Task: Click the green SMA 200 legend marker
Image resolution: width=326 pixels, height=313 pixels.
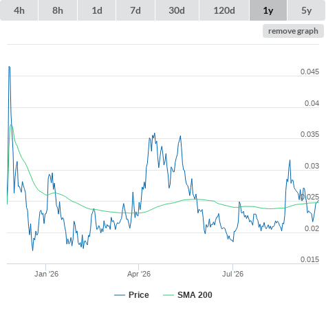Action: pos(169,295)
